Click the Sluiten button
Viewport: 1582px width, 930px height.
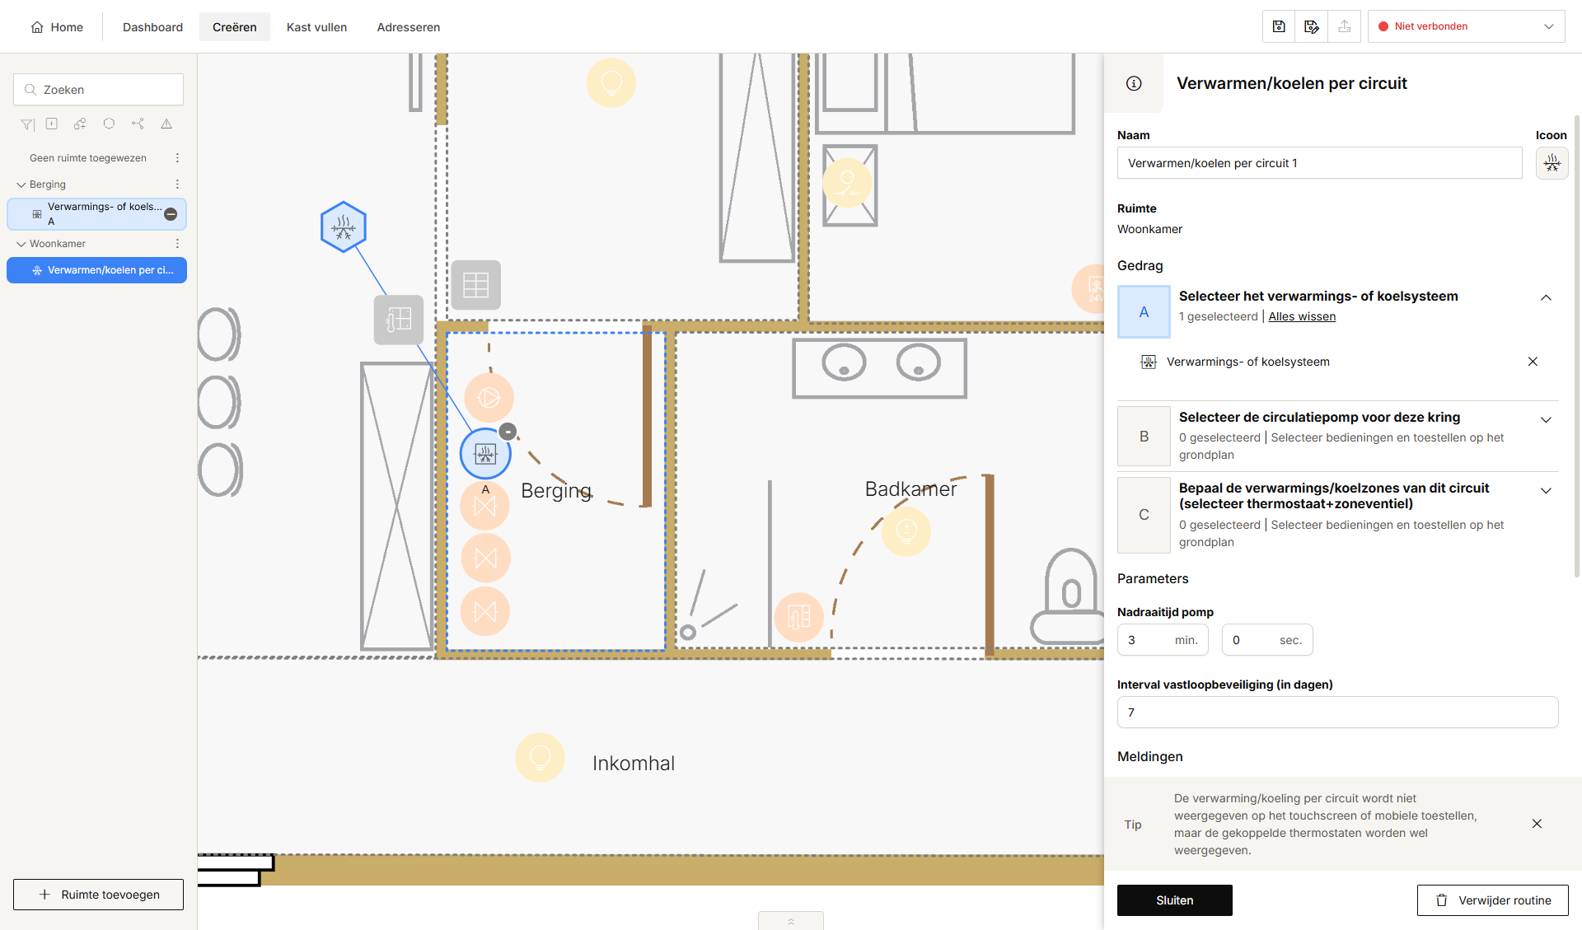pos(1174,900)
